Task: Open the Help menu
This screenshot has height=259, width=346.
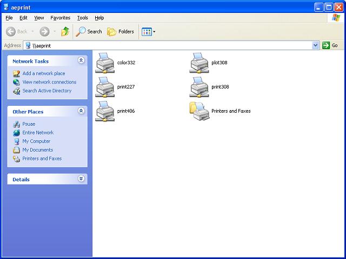Action: point(99,18)
